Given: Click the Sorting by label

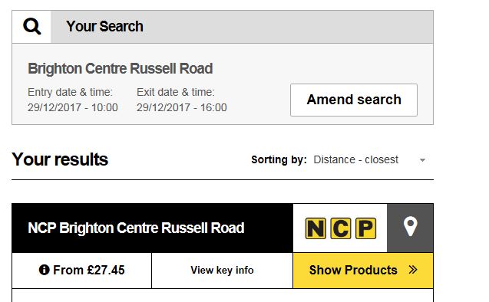Looking at the screenshot, I should 279,159.
